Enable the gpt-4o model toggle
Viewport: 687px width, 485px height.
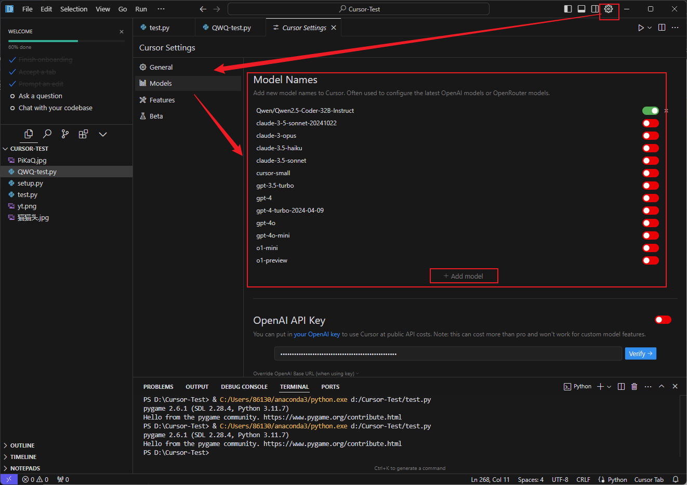(650, 223)
